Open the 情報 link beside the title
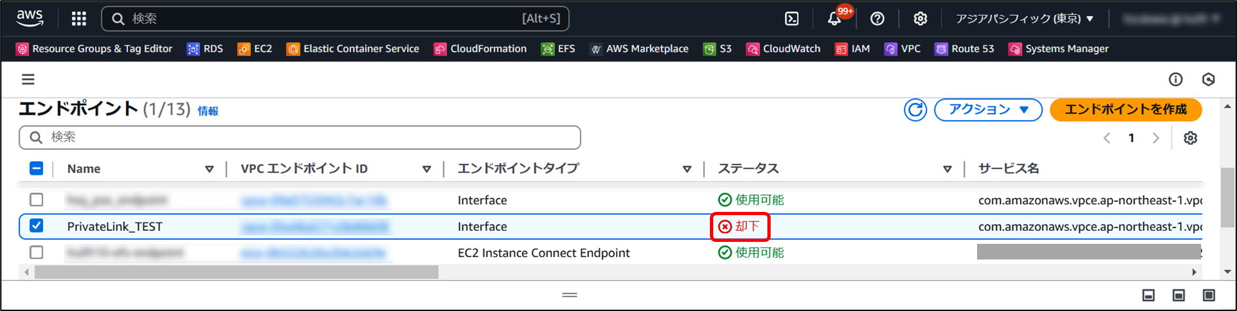Image resolution: width=1237 pixels, height=311 pixels. [208, 111]
